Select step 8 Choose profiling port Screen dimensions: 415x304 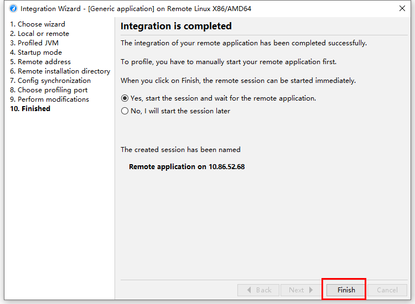click(49, 90)
